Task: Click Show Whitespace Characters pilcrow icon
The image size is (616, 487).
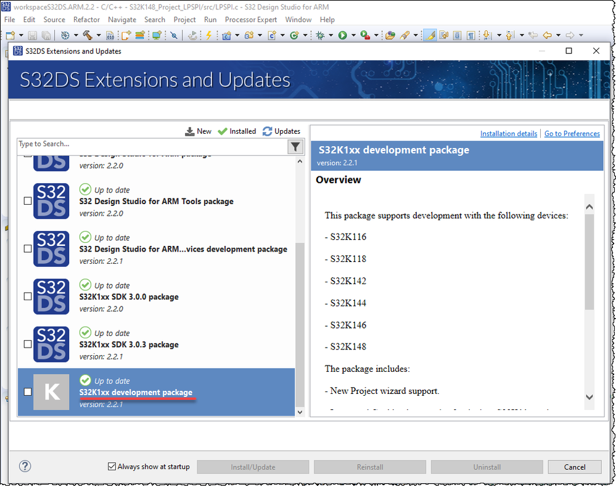Action: point(471,35)
